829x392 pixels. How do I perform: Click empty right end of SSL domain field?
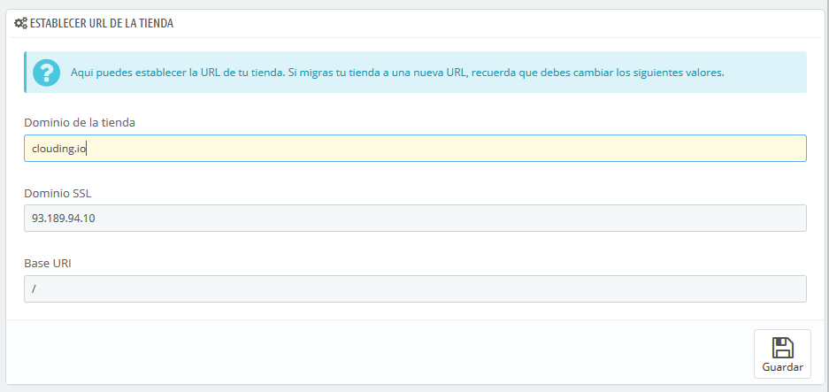point(741,218)
